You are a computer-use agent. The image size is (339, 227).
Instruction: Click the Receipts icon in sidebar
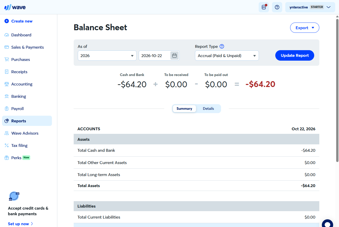(7, 72)
